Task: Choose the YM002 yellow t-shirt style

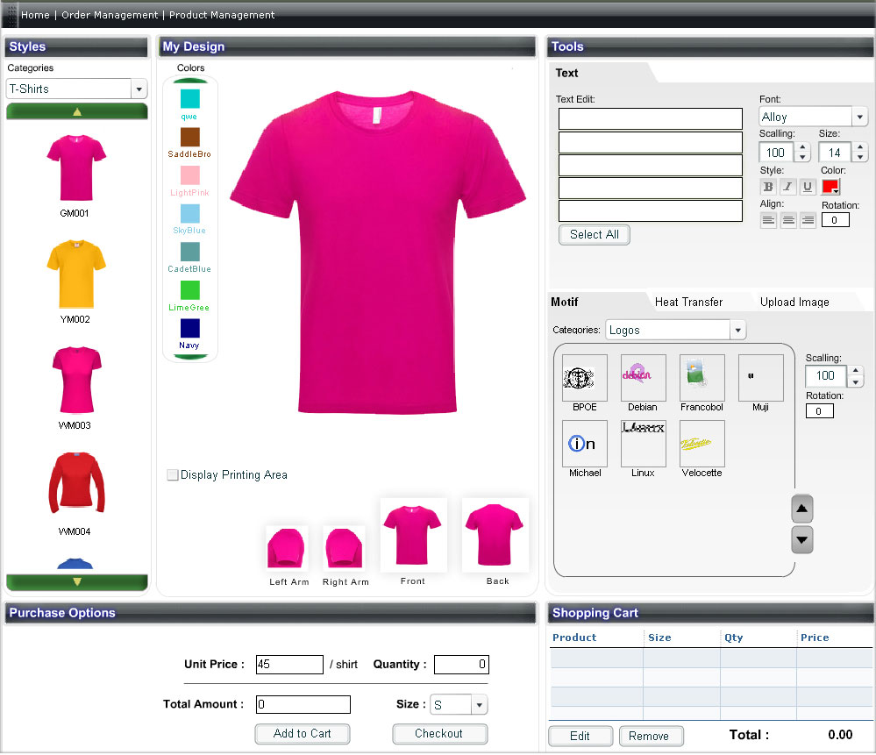Action: click(76, 274)
